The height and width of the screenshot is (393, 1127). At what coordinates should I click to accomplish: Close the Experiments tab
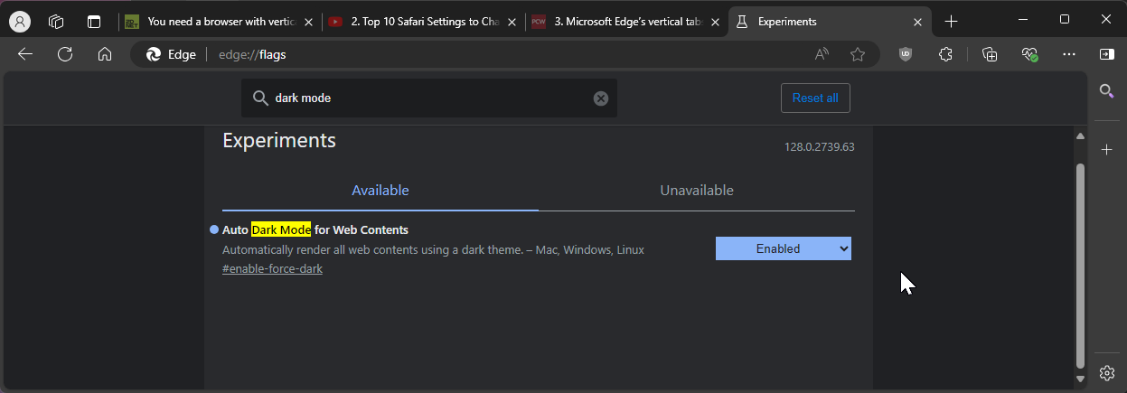(918, 22)
